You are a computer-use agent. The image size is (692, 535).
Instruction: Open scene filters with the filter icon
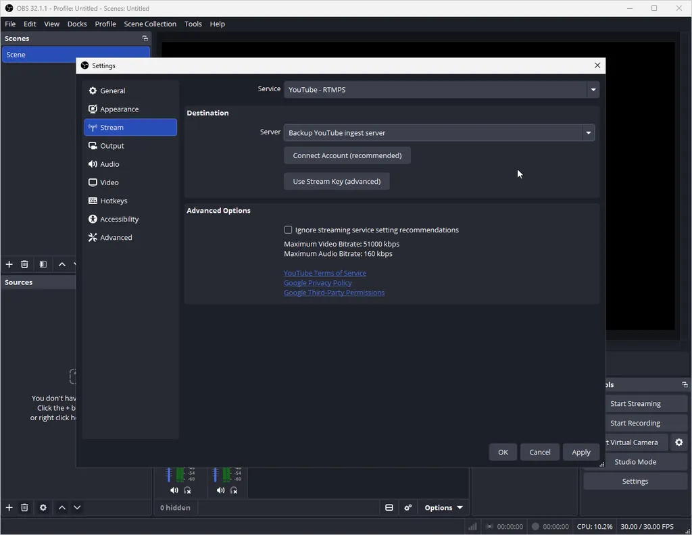coord(43,264)
